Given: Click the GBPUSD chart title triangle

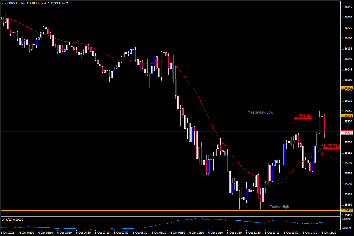Looking at the screenshot, I should click(2, 3).
